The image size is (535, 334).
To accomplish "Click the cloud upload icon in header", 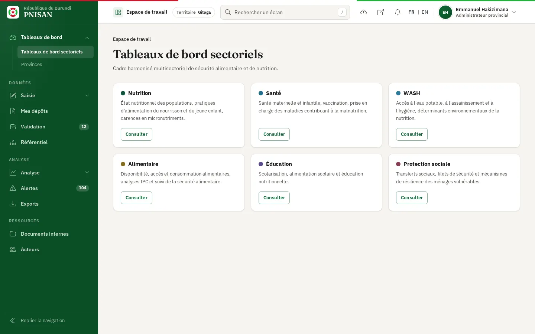I will coord(364,12).
